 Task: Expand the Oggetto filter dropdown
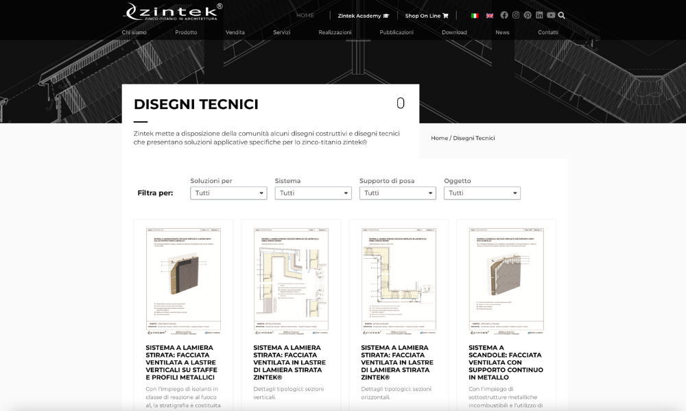tap(482, 193)
